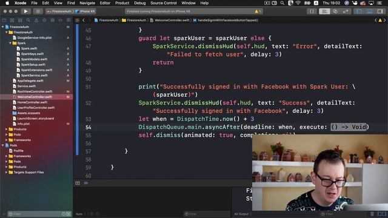Open the Auto variables view dropdown
Image resolution: width=388 pixels, height=218 pixels.
(81, 214)
